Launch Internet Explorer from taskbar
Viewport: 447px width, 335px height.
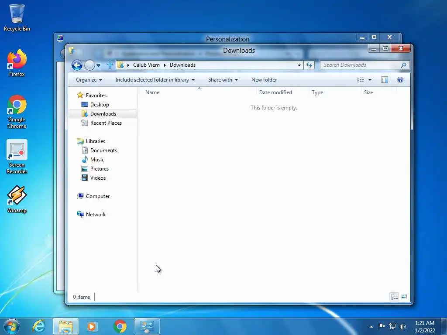(39, 326)
